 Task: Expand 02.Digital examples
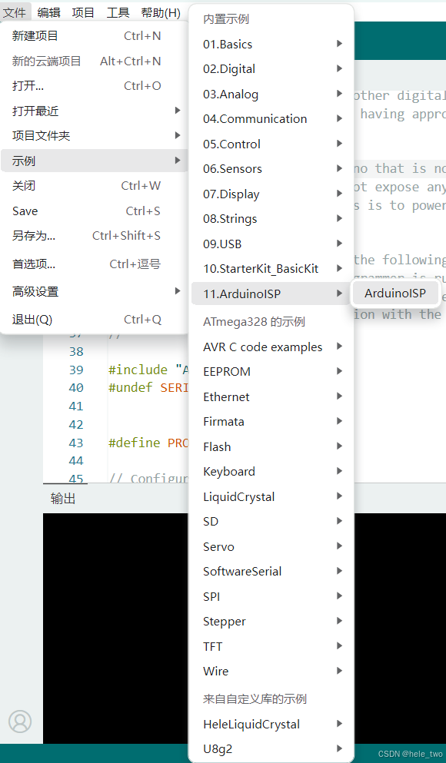tap(271, 69)
